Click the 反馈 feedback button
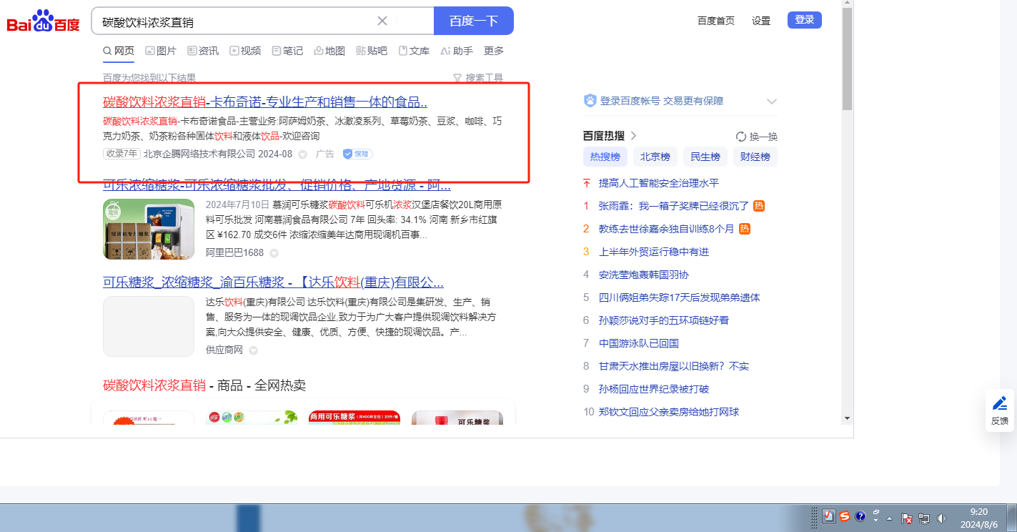 coord(1000,411)
